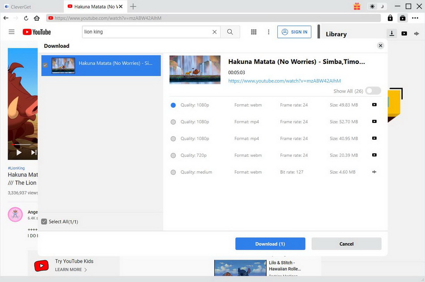The width and height of the screenshot is (425, 282).
Task: Open the video library icon beside lock
Action: [403, 18]
